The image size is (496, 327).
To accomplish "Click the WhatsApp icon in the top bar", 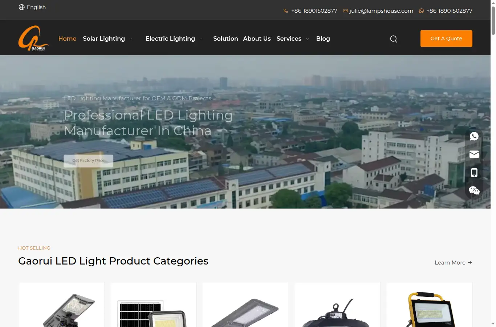I will pos(422,11).
